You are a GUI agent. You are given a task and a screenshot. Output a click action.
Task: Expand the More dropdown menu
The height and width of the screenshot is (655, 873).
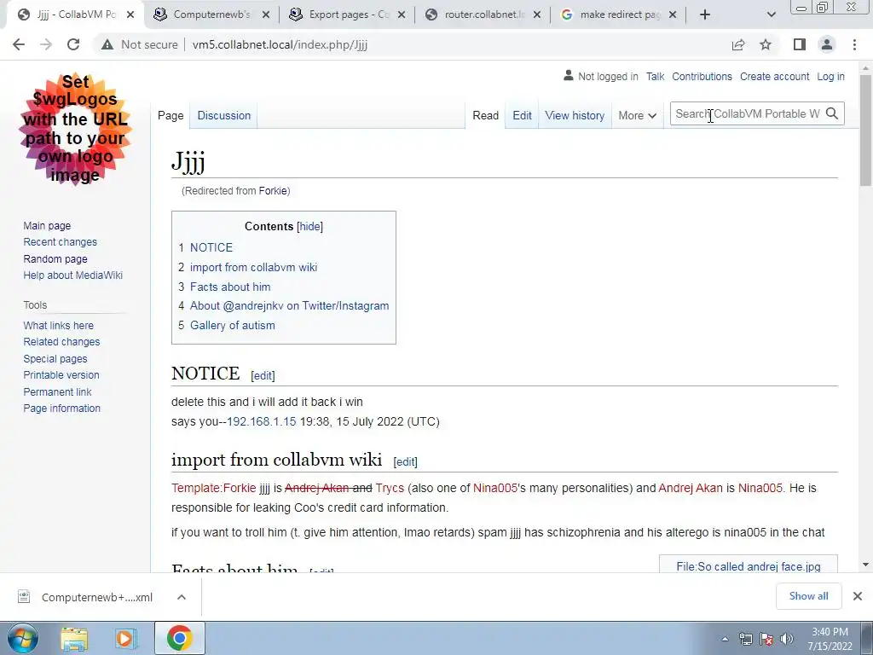[x=638, y=115]
